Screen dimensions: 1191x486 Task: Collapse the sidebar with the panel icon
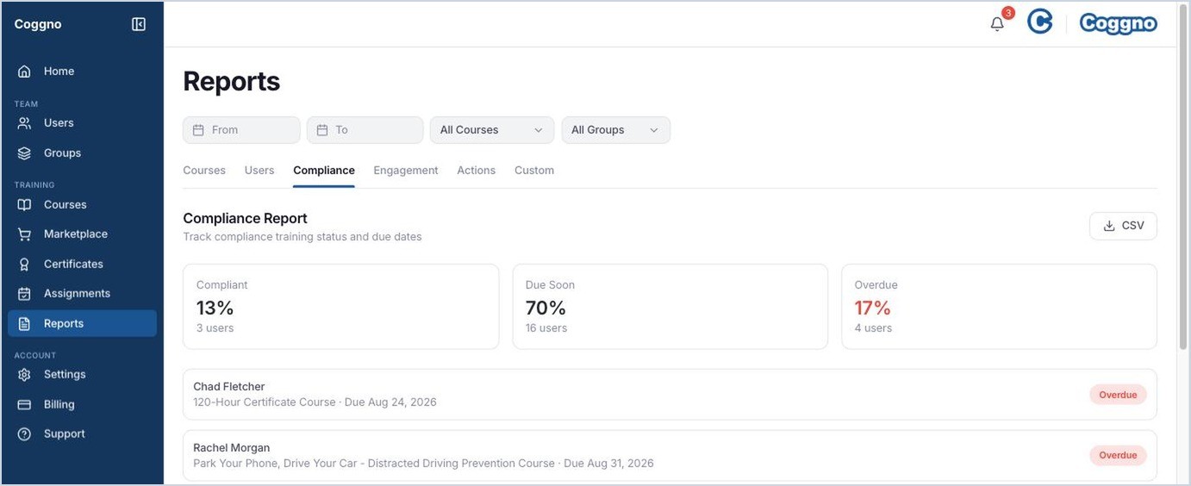click(x=139, y=24)
